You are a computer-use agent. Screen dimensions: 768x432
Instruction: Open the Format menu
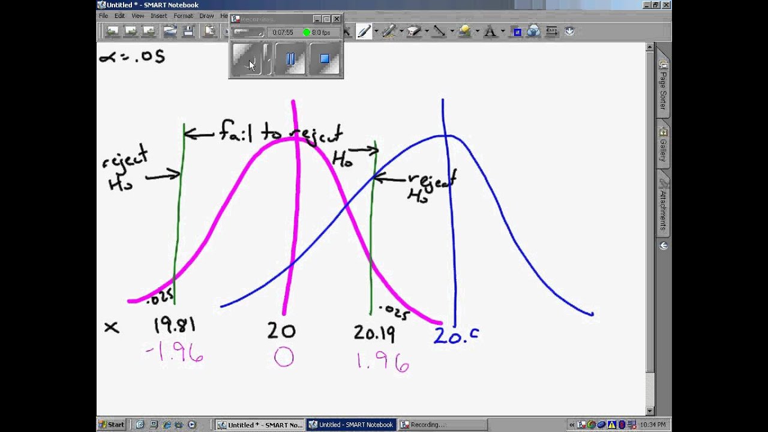(x=183, y=16)
